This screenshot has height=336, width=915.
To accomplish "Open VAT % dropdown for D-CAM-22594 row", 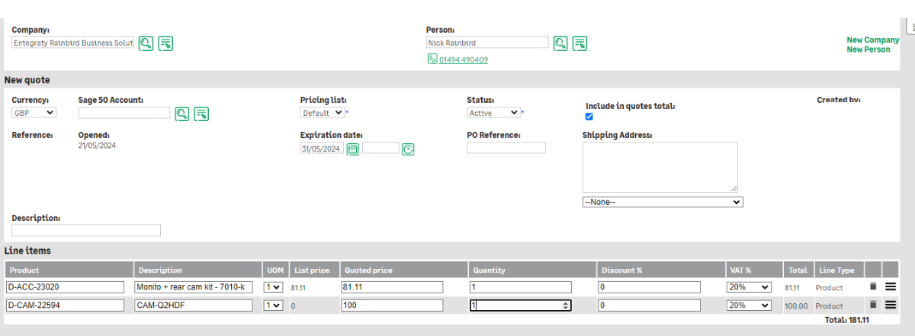I will [x=749, y=305].
